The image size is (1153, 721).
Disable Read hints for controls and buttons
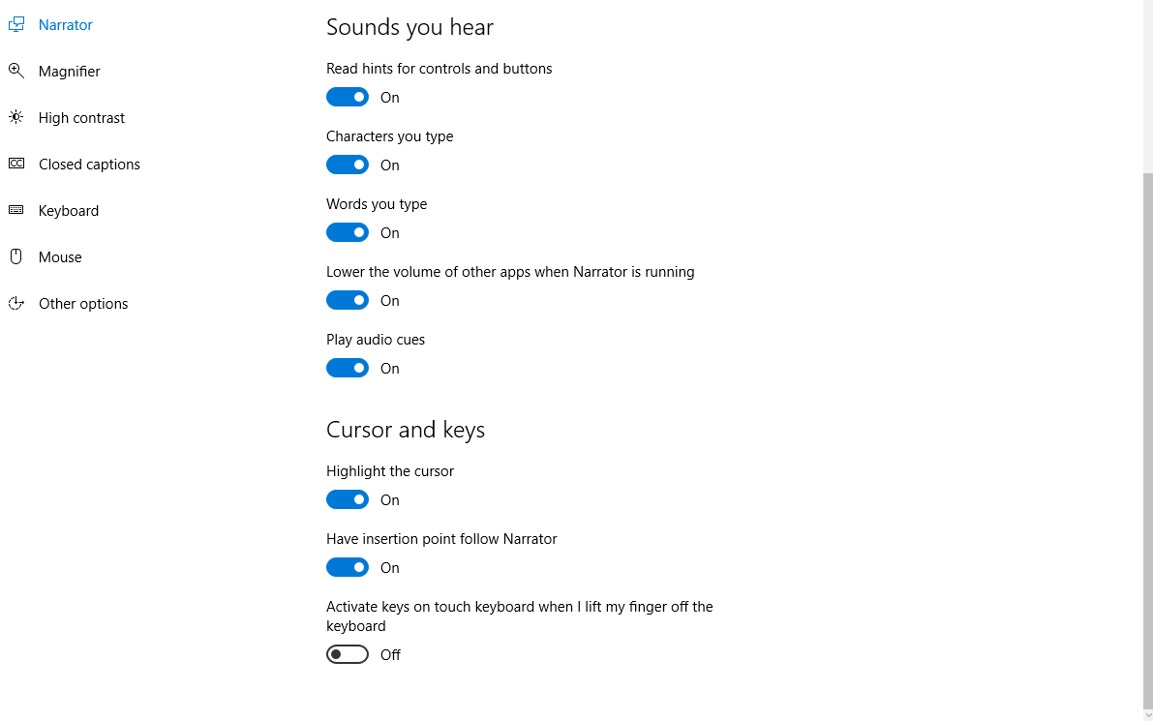click(x=348, y=97)
